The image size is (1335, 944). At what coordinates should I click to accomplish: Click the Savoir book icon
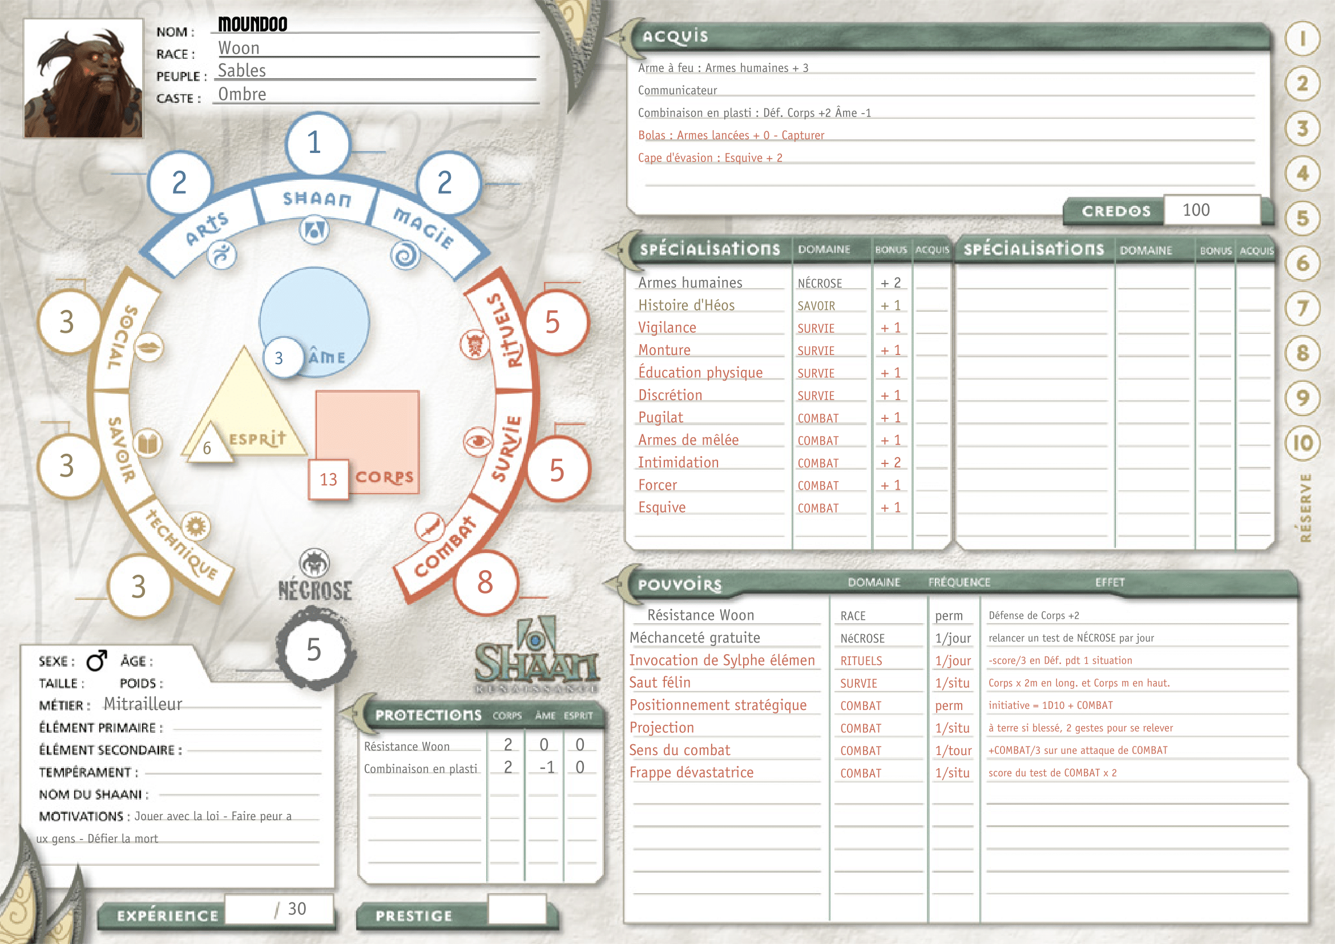tap(148, 444)
